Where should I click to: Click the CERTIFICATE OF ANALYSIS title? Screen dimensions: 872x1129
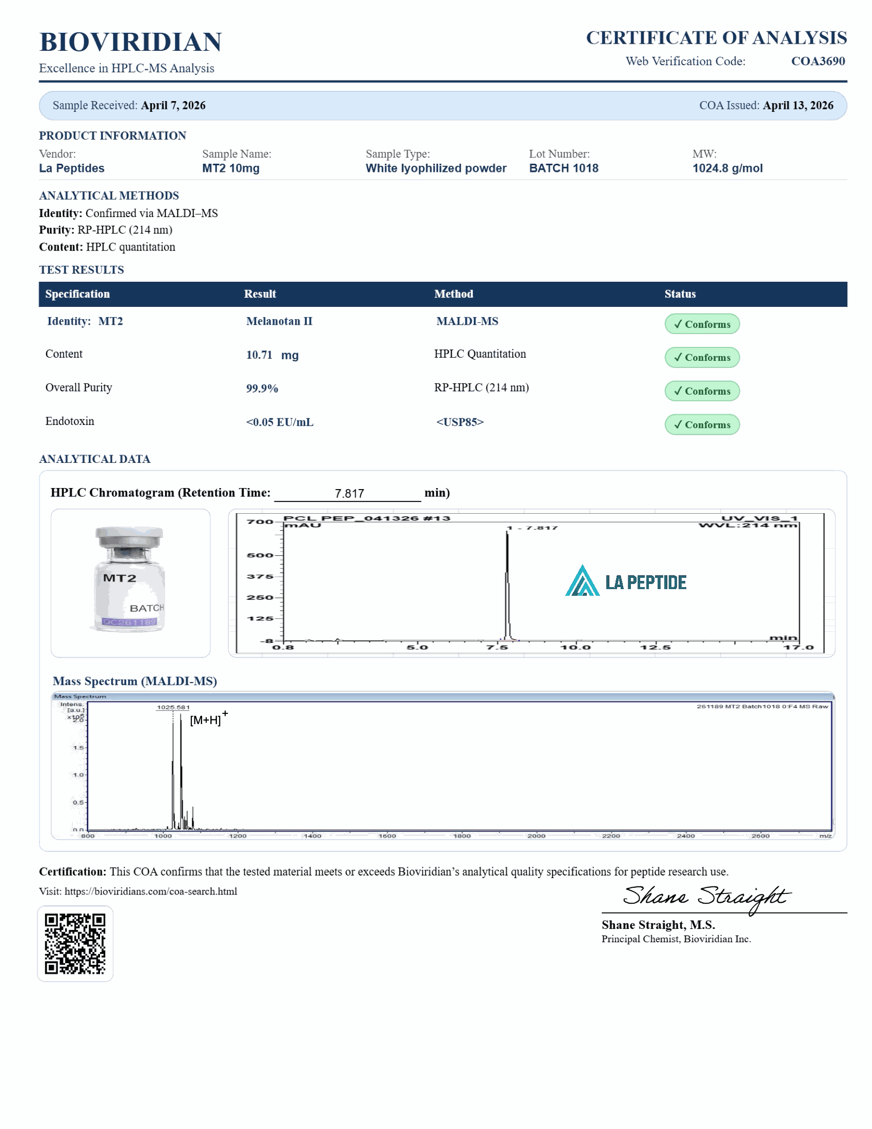pos(716,38)
